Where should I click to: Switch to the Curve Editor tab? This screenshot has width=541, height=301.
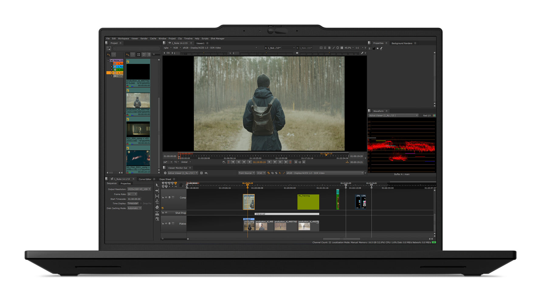[x=145, y=179]
